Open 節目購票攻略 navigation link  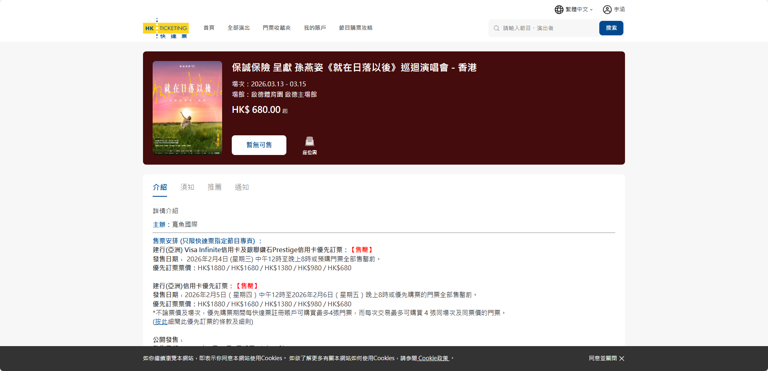pyautogui.click(x=356, y=28)
